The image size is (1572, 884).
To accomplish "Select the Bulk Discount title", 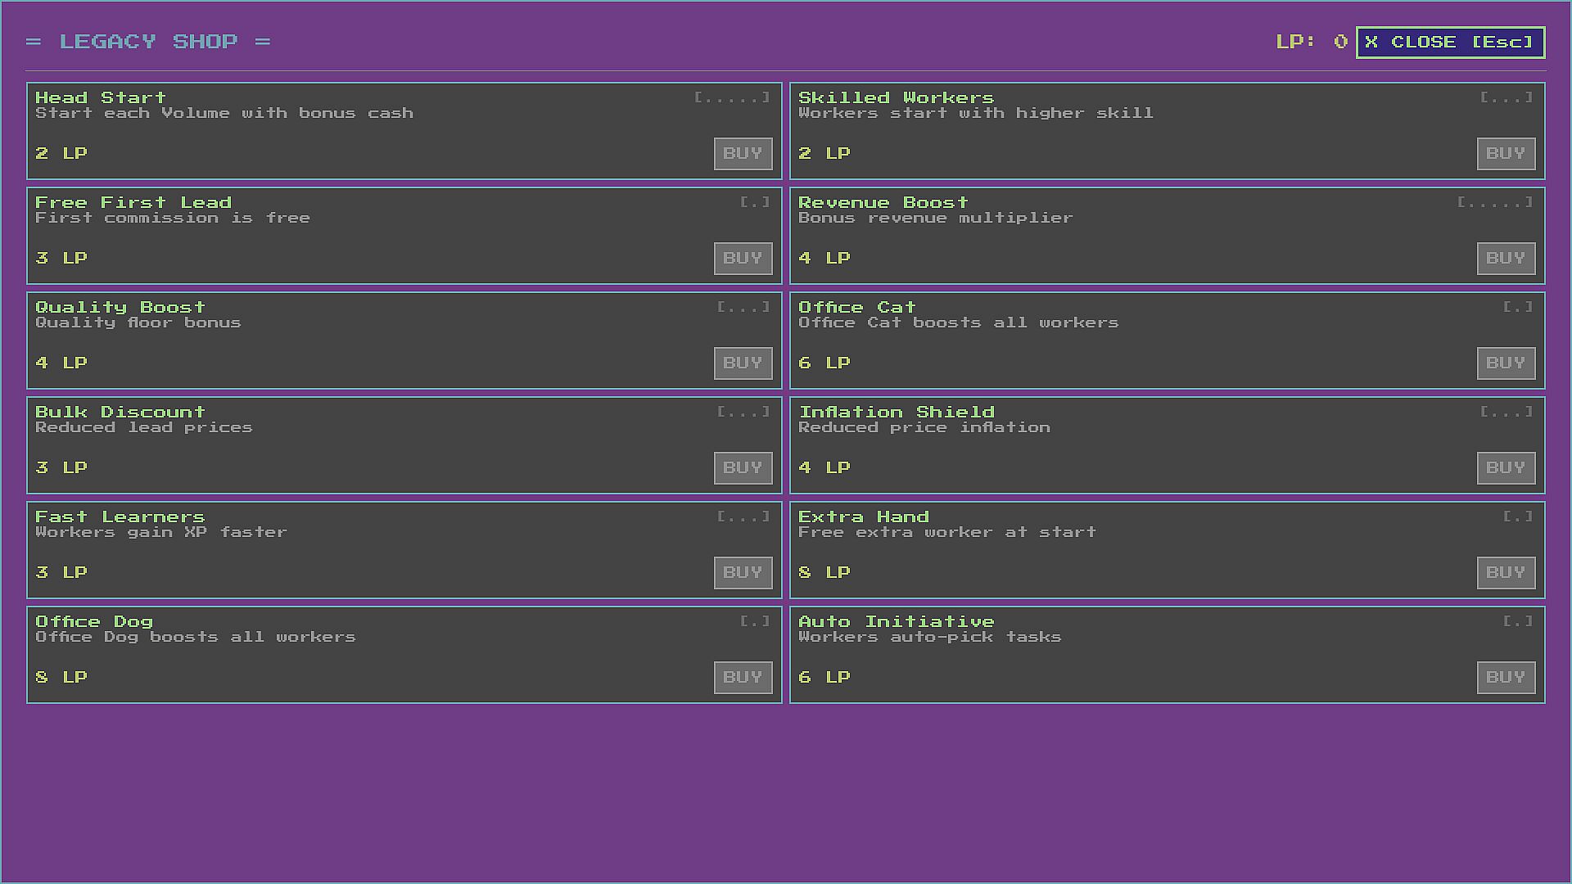I will pyautogui.click(x=120, y=412).
